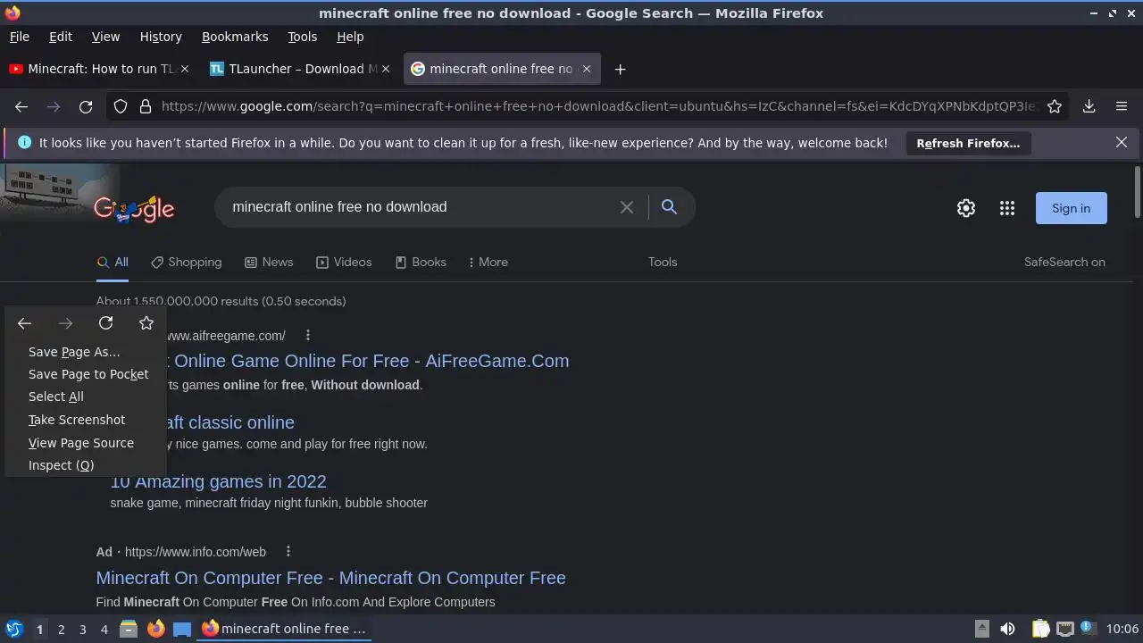The image size is (1143, 643).
Task: Click the SafeSearch on setting
Action: tap(1064, 262)
